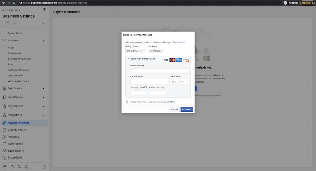316x171 pixels.
Task: Expand the Data Sources chevron
Action: pos(43,88)
